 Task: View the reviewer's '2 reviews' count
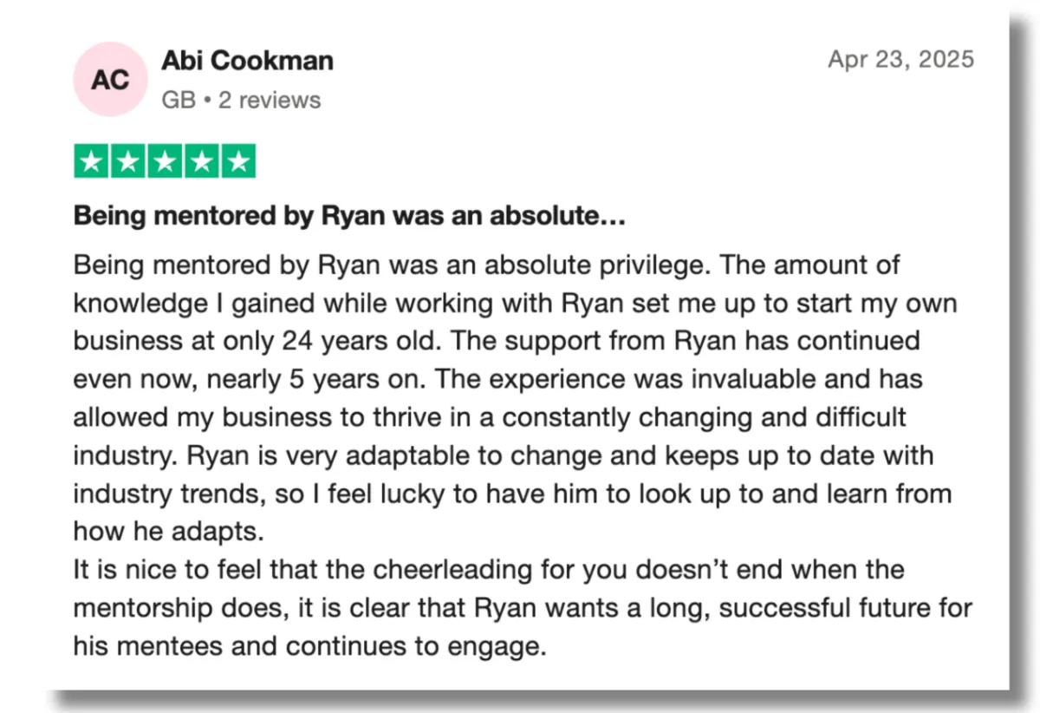tap(270, 101)
